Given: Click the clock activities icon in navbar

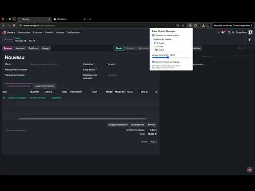Looking at the screenshot, I should (x=229, y=32).
